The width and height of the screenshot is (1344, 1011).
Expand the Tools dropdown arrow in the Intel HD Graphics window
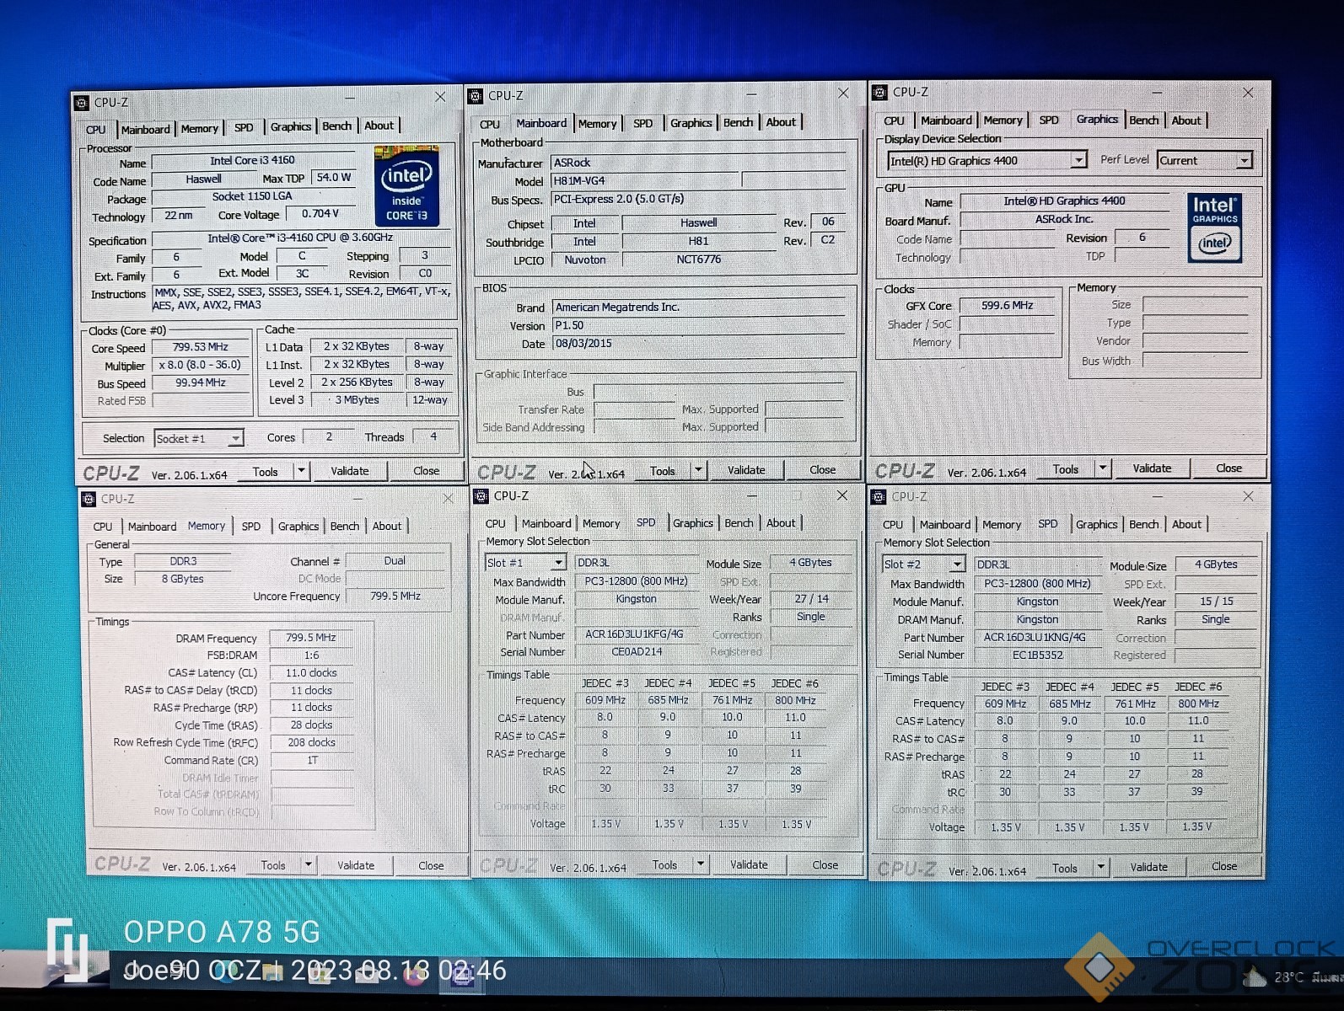[x=1102, y=468]
